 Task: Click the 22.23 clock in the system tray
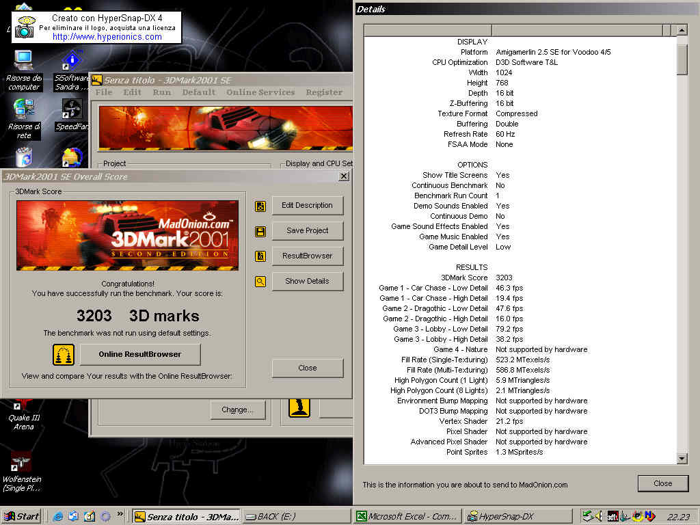pyautogui.click(x=679, y=517)
